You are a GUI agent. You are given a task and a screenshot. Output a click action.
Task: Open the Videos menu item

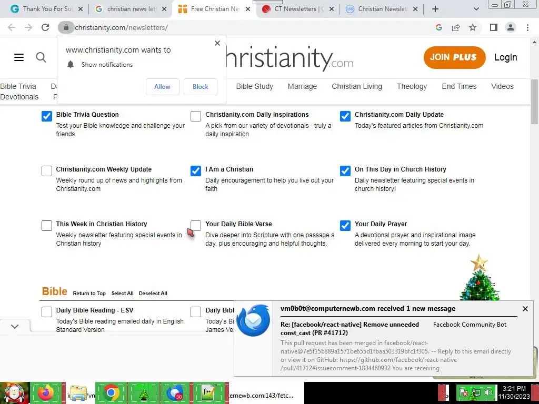point(502,86)
